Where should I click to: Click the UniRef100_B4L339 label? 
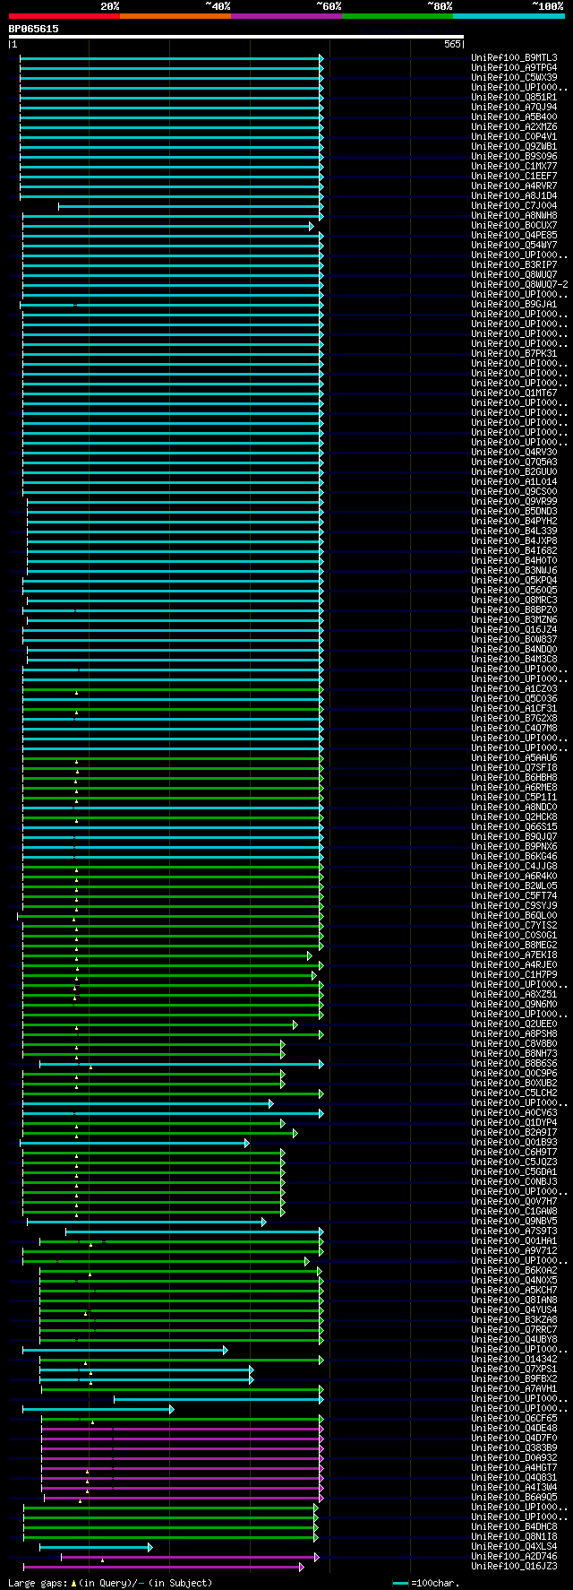(514, 531)
